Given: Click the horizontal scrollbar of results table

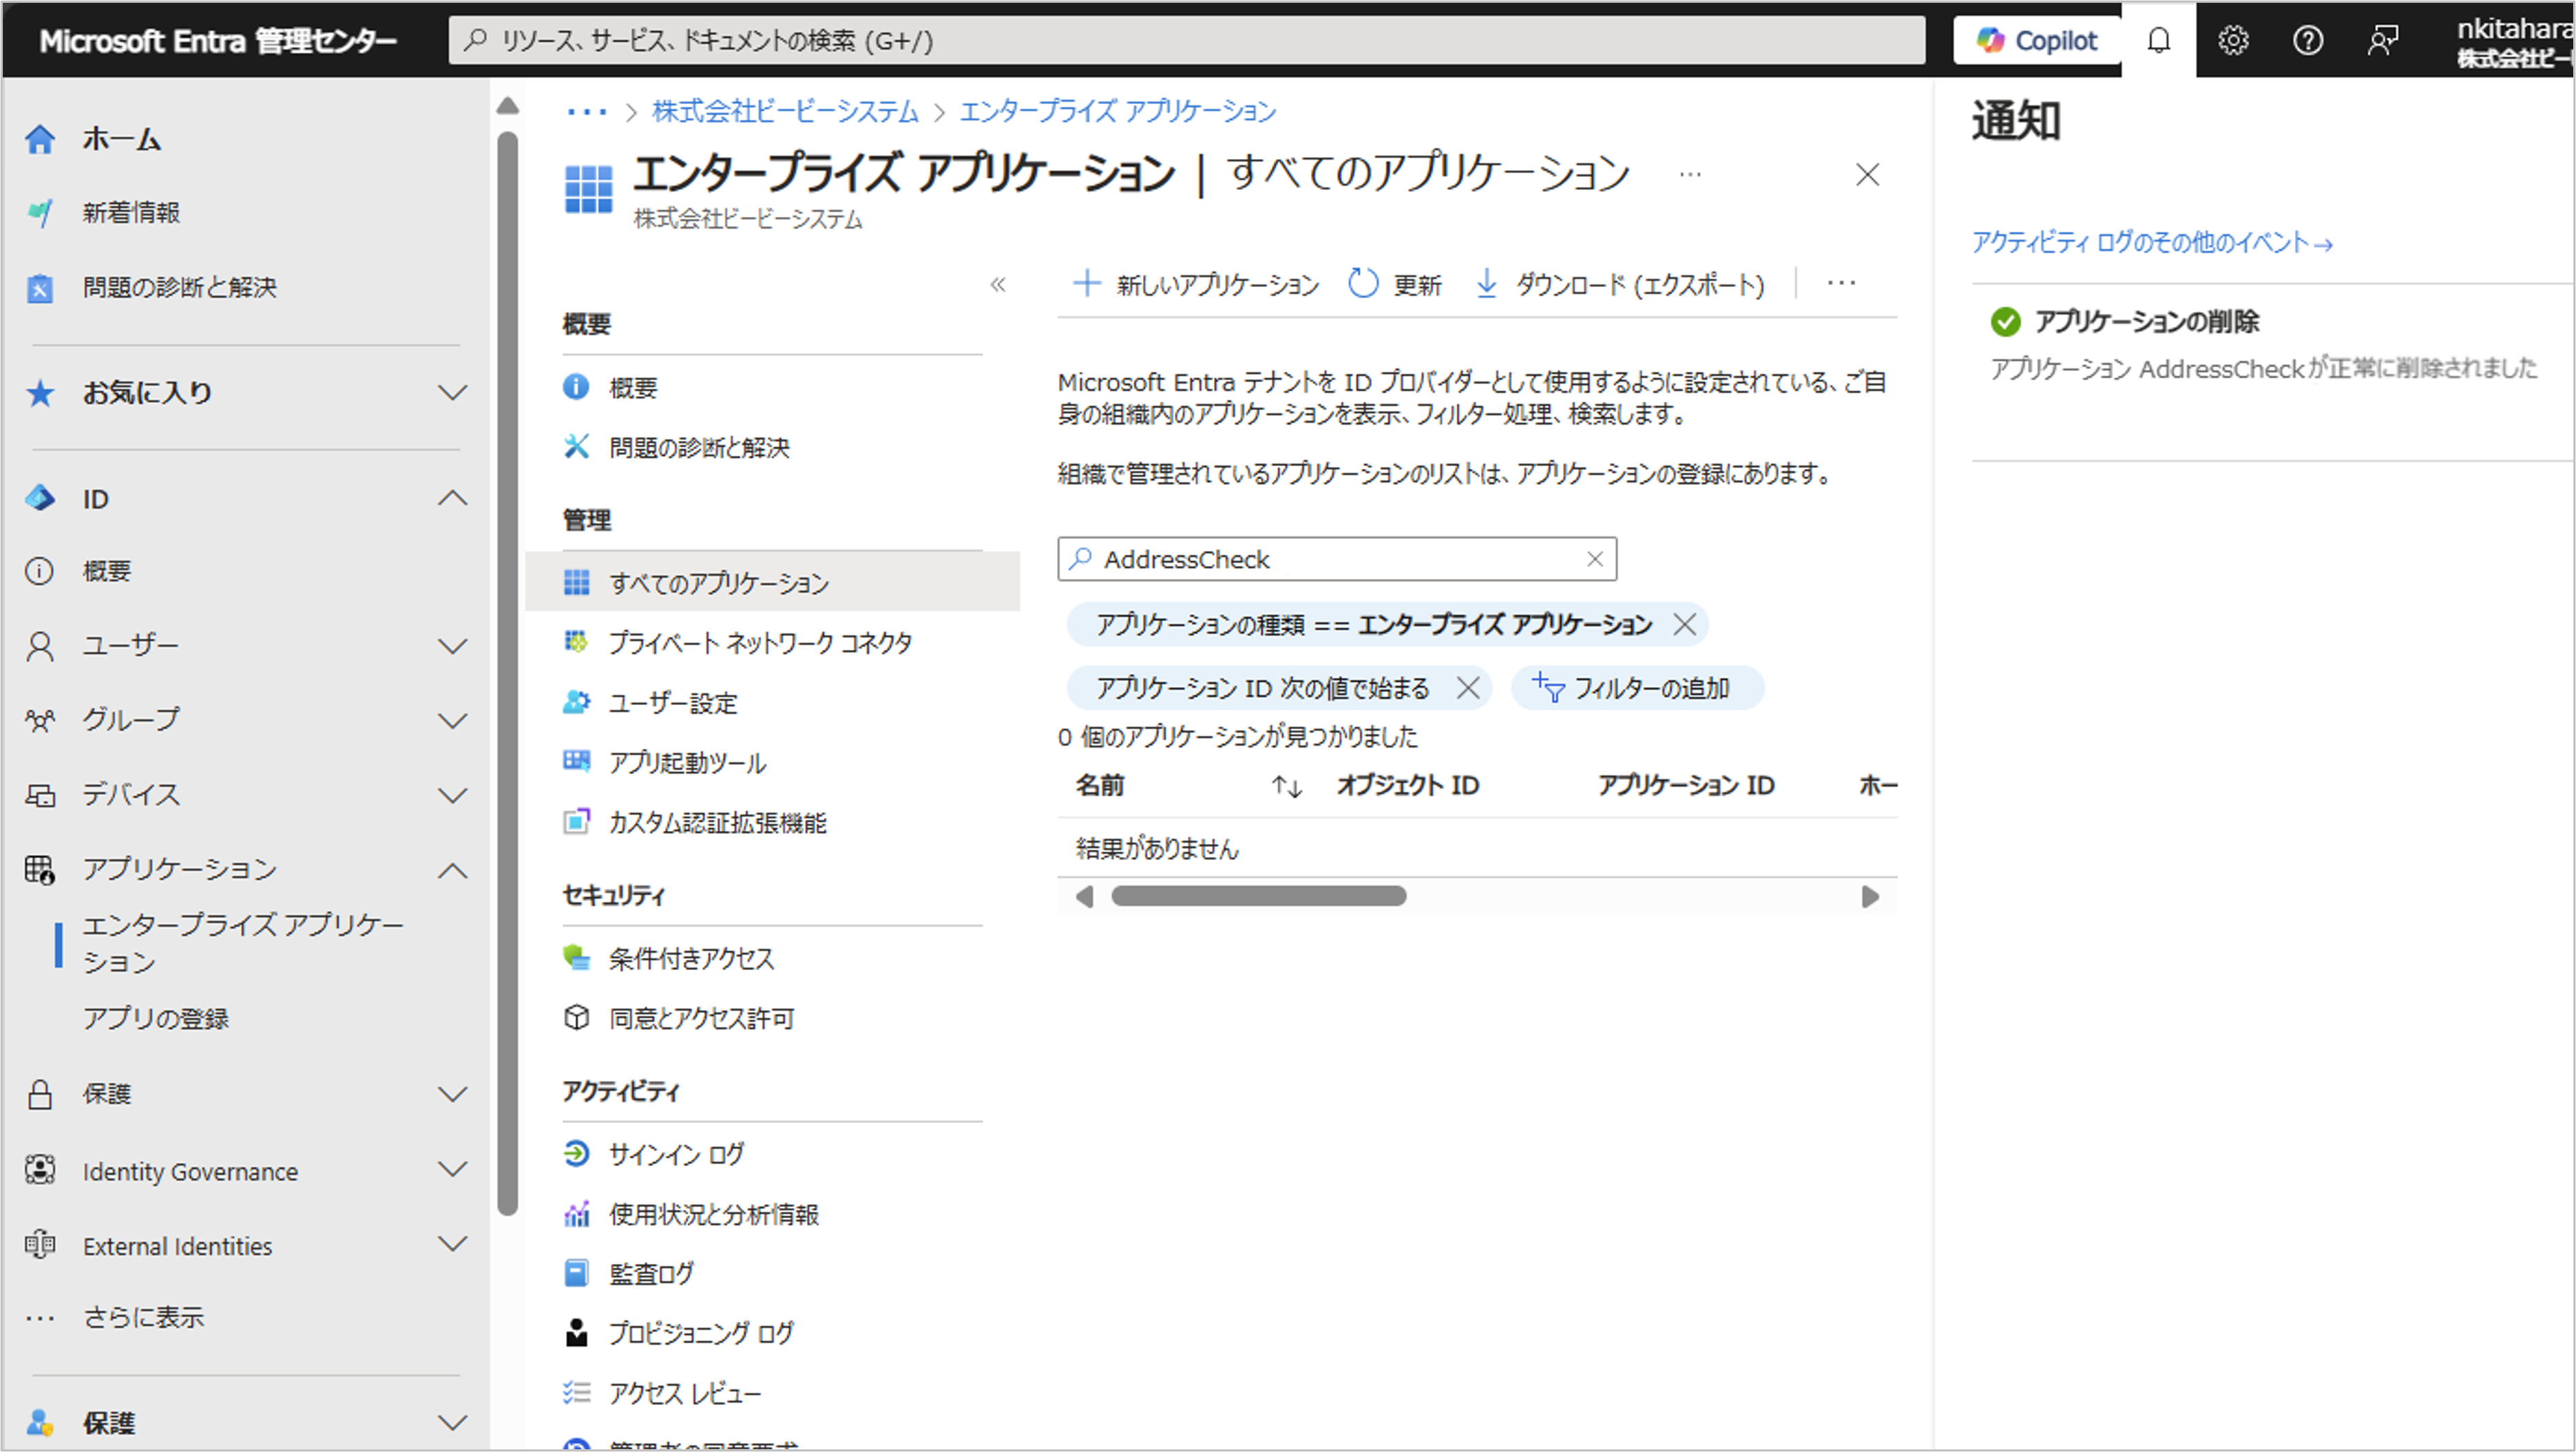Looking at the screenshot, I should pos(1258,896).
